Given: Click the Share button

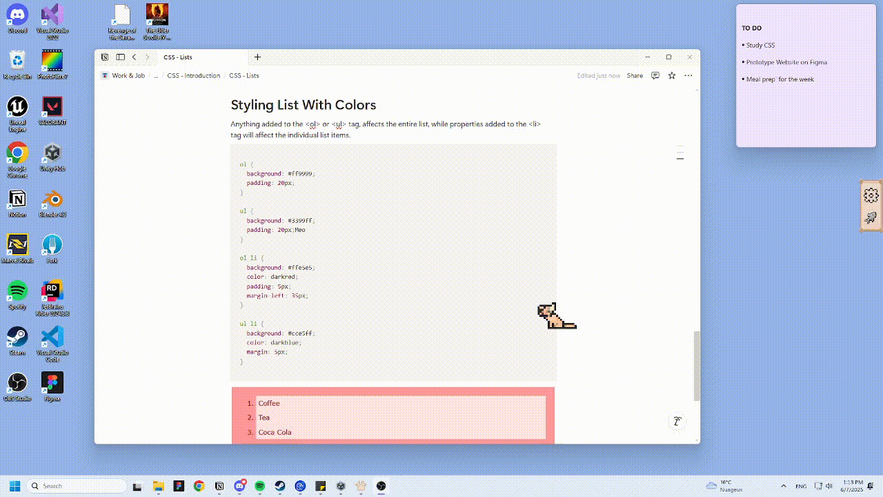Looking at the screenshot, I should (x=635, y=76).
